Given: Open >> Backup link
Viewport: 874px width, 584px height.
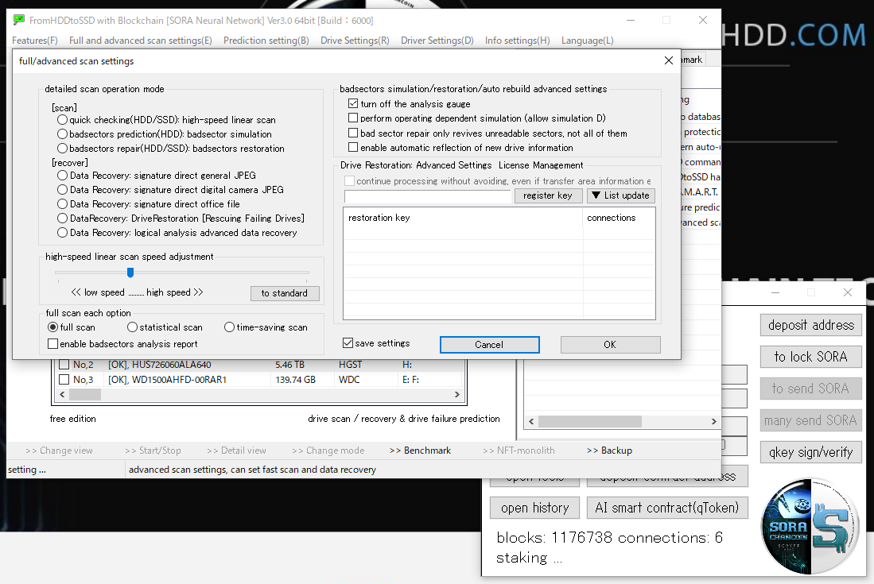Looking at the screenshot, I should tap(609, 451).
